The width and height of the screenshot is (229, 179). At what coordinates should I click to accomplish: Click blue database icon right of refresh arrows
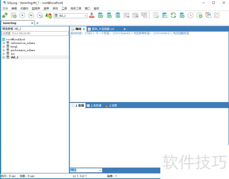click(x=182, y=15)
